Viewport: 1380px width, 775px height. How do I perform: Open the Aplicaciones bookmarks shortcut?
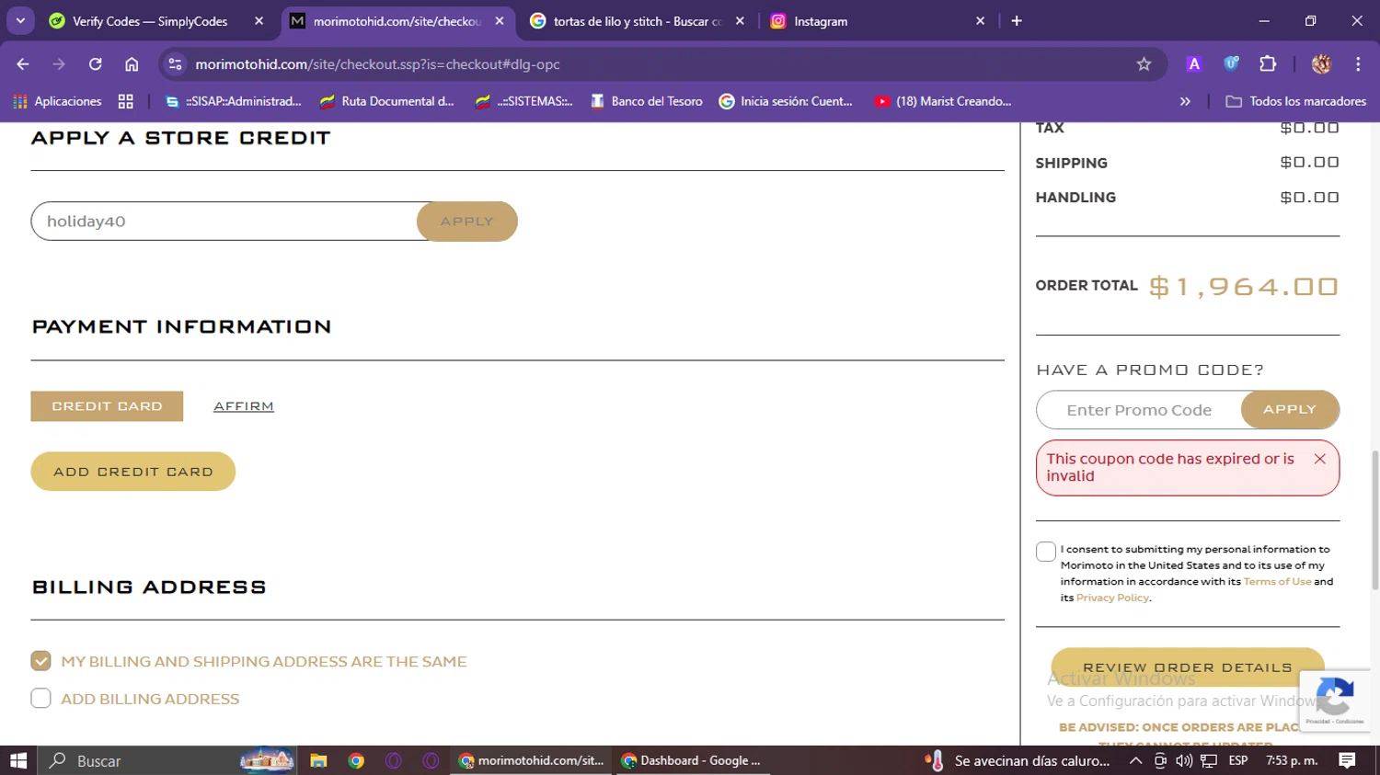tap(57, 101)
